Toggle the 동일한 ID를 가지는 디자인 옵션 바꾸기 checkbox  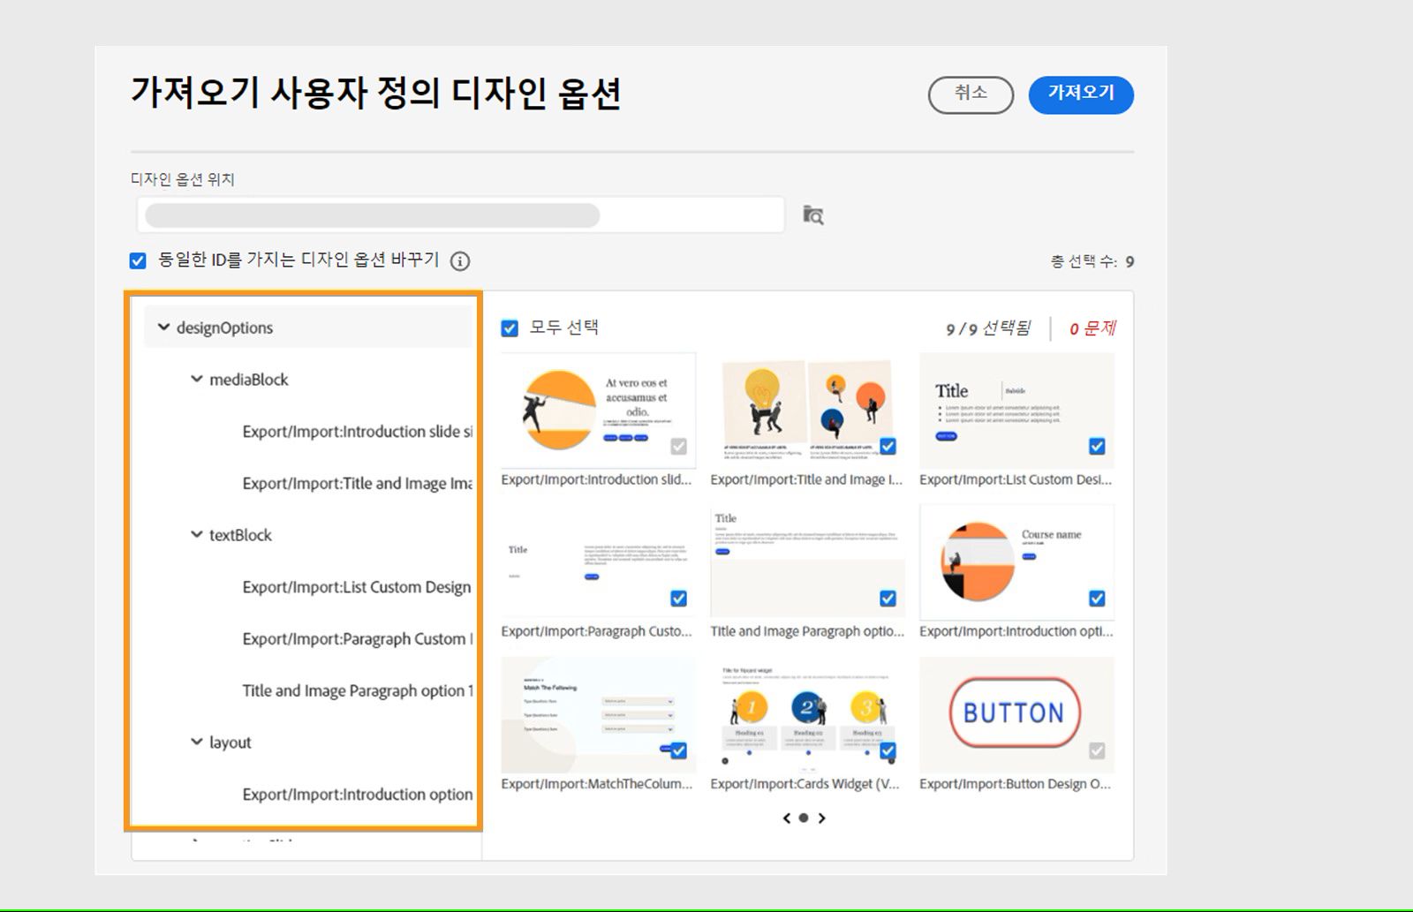[x=136, y=260]
